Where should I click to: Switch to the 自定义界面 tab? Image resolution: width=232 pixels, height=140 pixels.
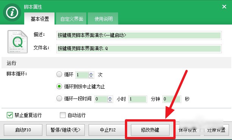(x=72, y=19)
